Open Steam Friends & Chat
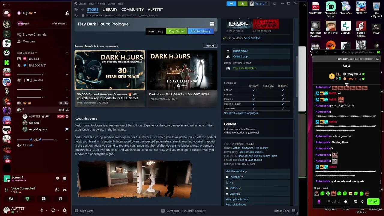Screen dimensions: 384x216 coord(284,211)
